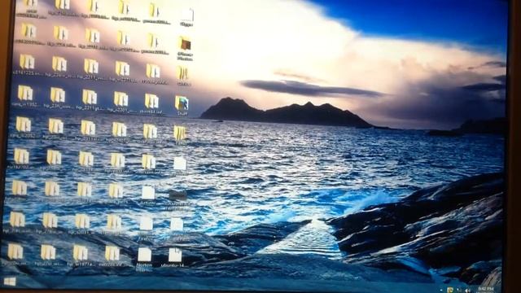Show hidden system tray icons arrow
This screenshot has height=293, width=521.
(441, 291)
